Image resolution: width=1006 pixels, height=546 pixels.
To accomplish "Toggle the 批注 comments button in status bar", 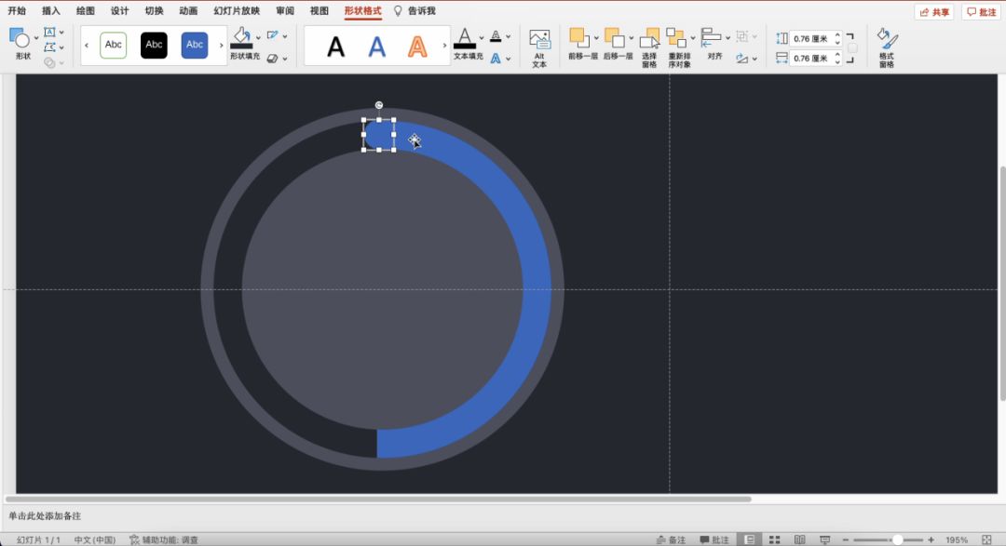I will (x=714, y=539).
